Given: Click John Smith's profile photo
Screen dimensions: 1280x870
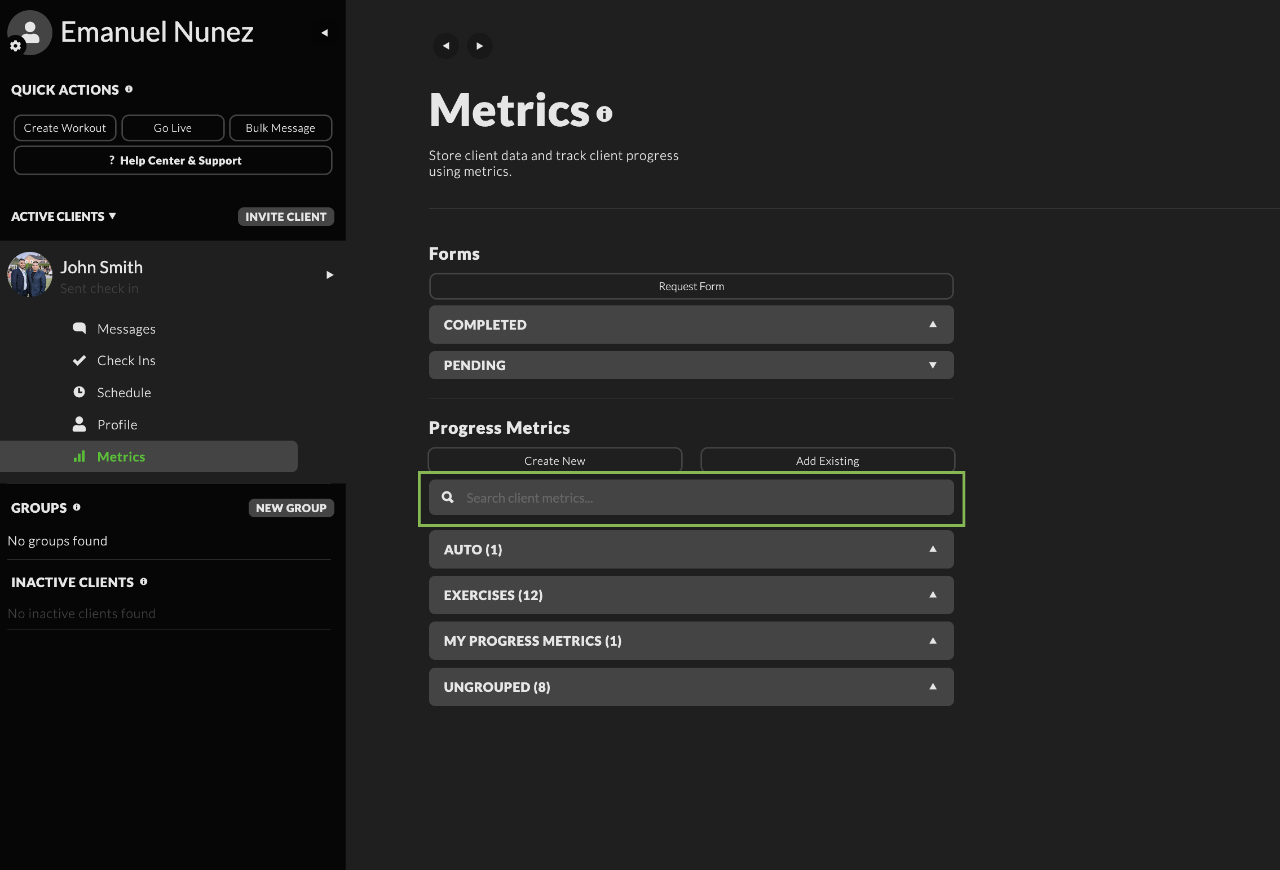Looking at the screenshot, I should (x=30, y=274).
